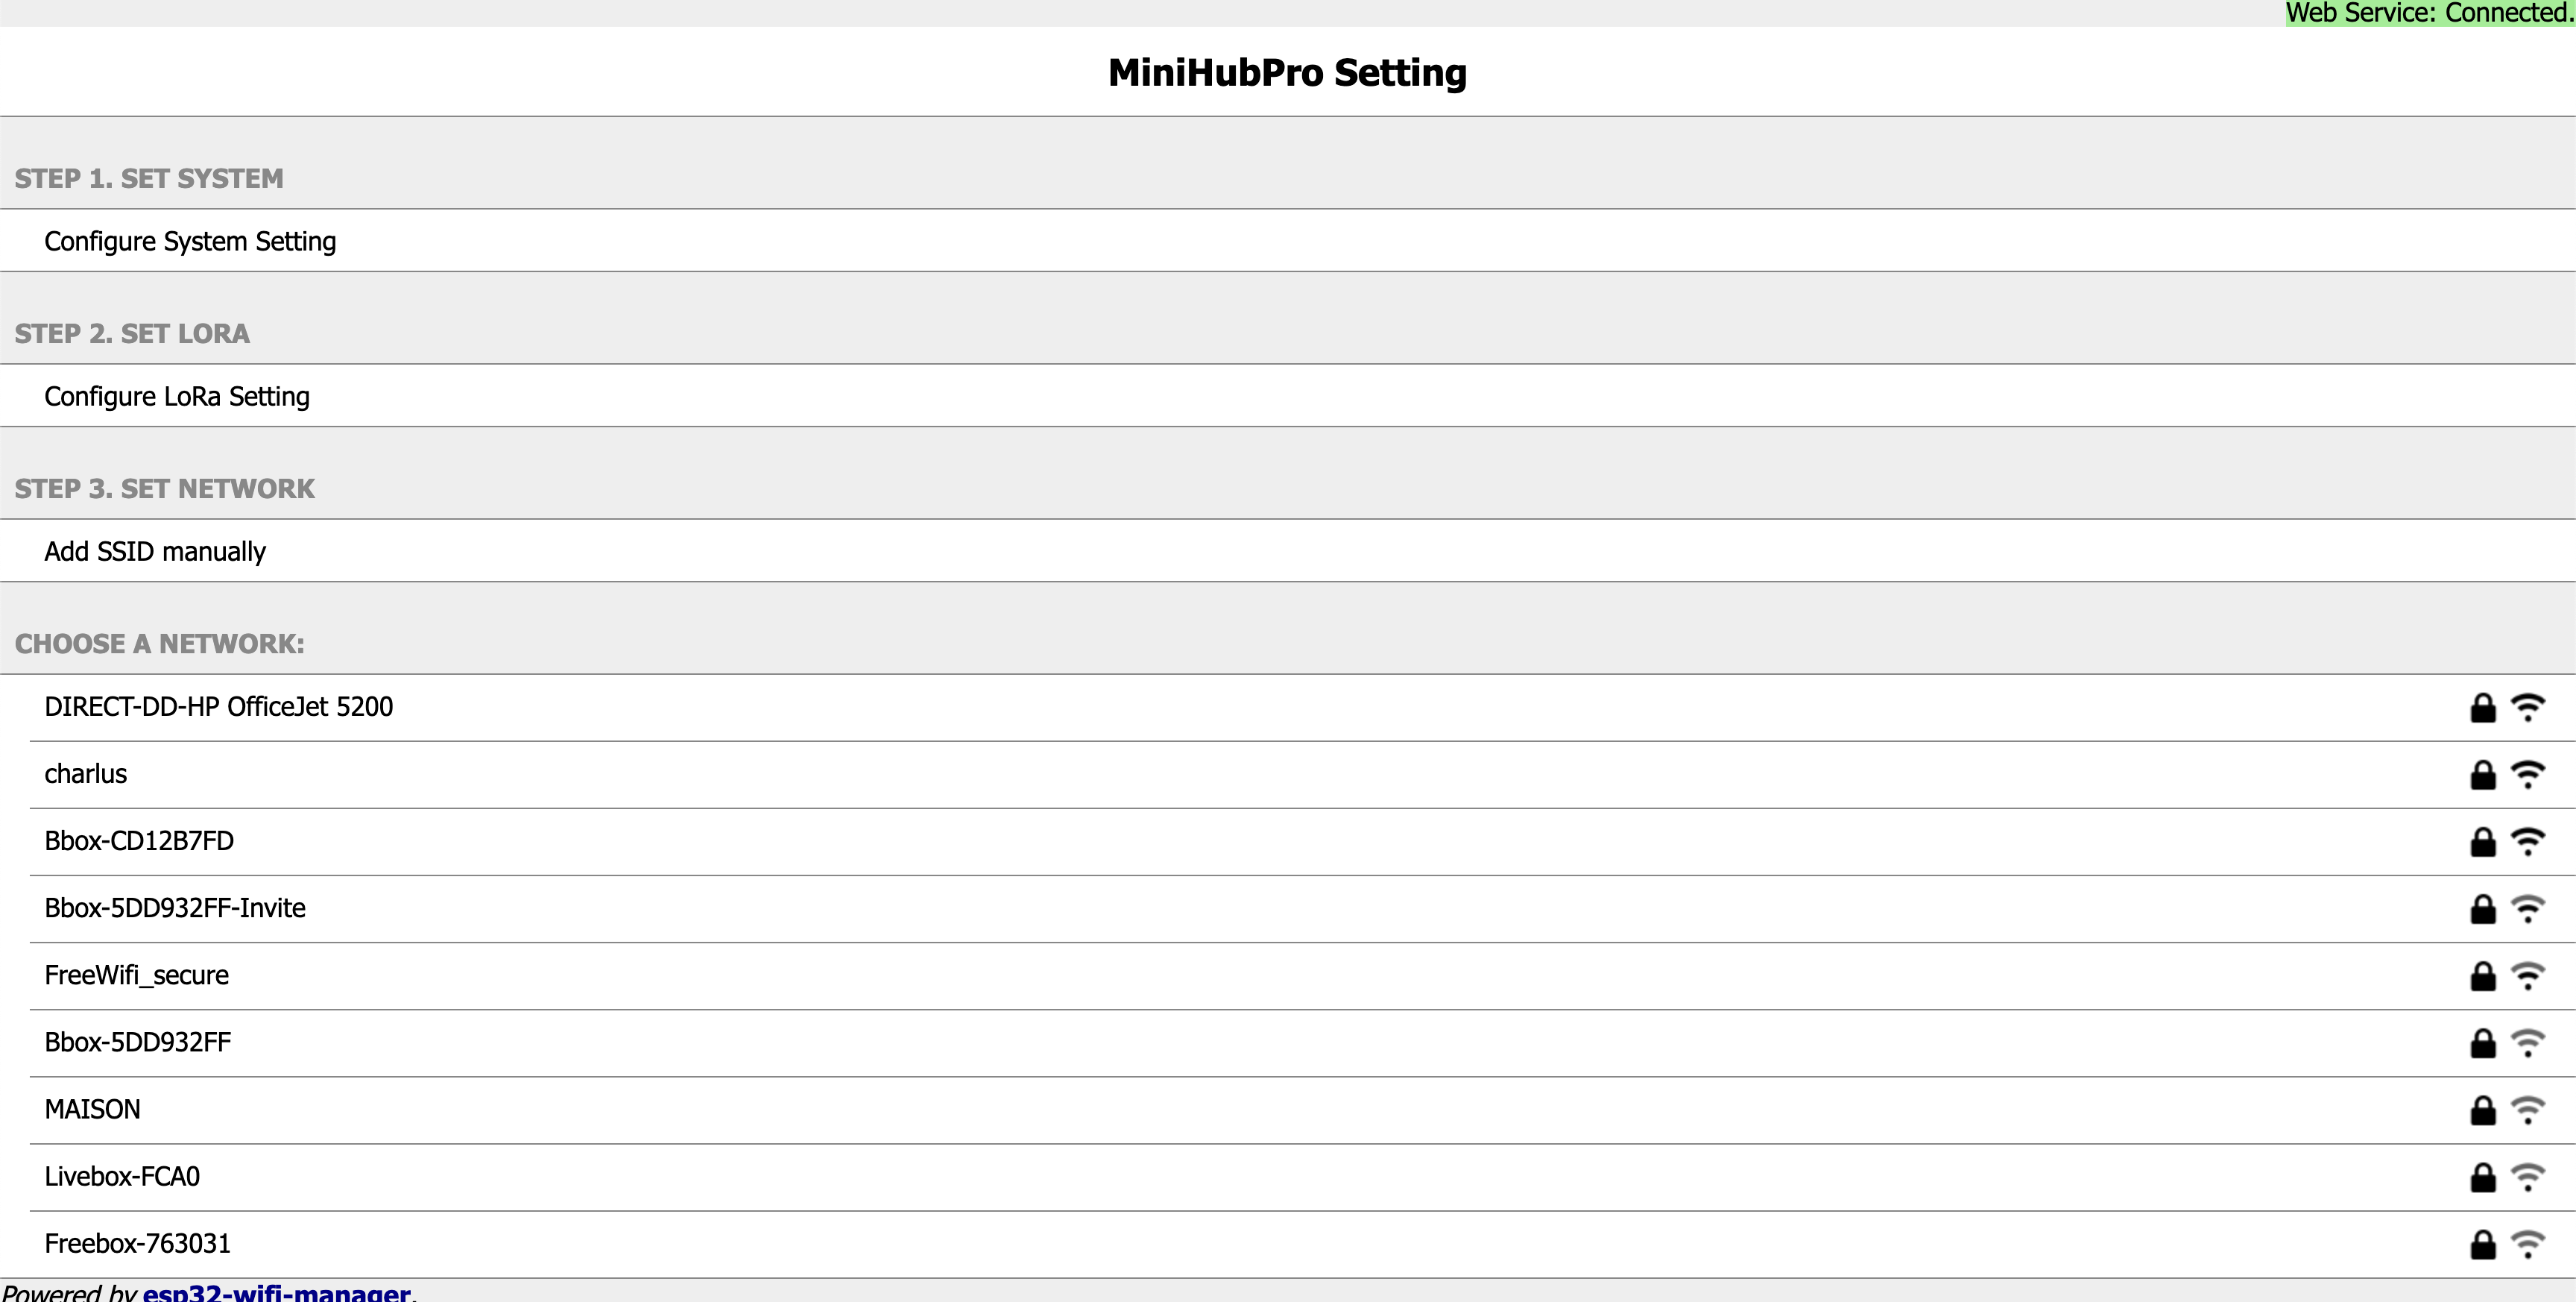Viewport: 2576px width, 1302px height.
Task: Choose FreeWifi_secure from network list
Action: [136, 975]
